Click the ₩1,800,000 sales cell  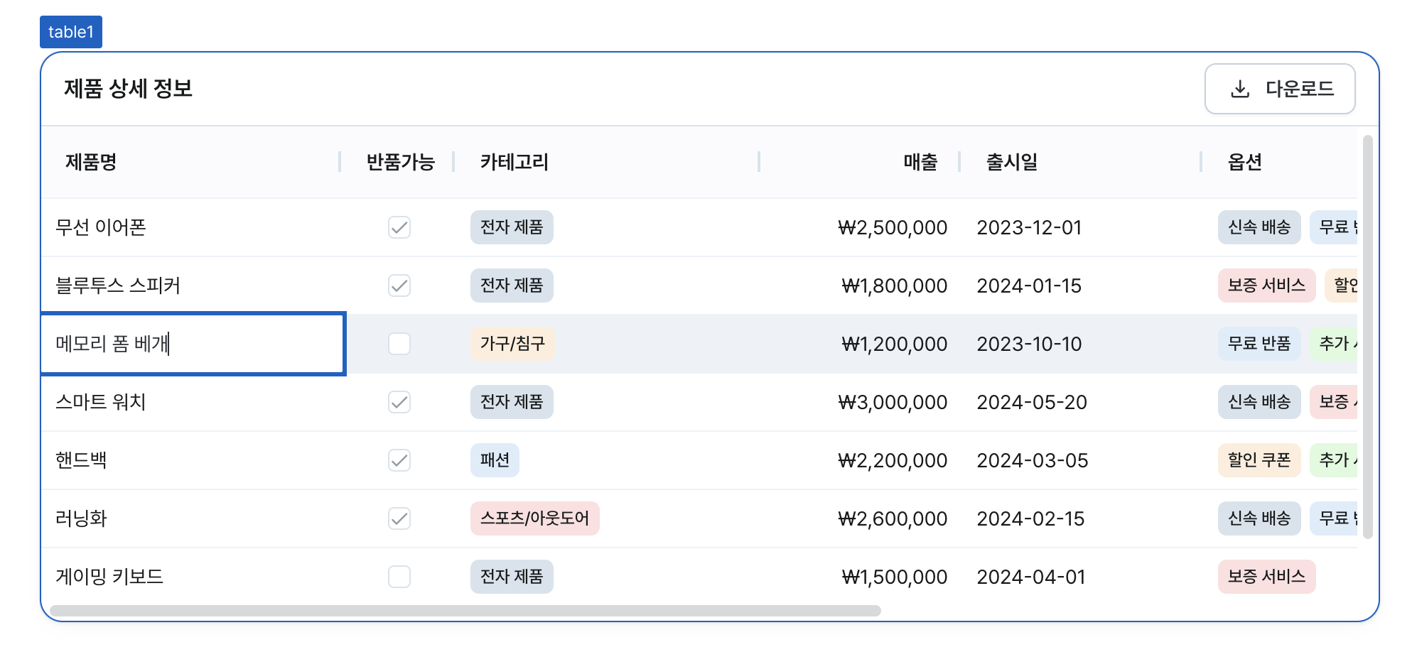point(894,286)
